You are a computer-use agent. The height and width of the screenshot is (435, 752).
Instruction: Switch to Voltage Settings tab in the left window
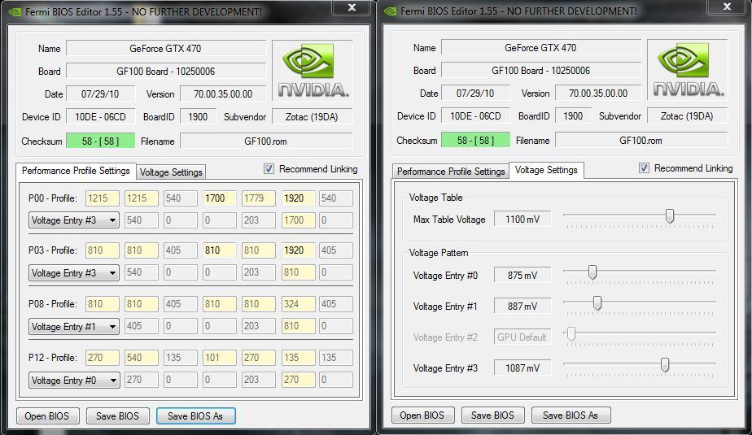(x=171, y=172)
